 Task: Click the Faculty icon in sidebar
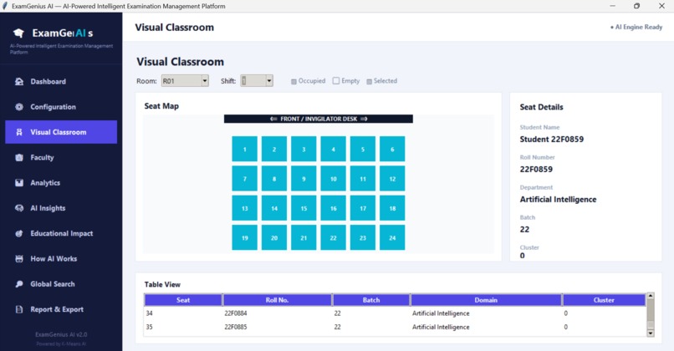point(19,158)
